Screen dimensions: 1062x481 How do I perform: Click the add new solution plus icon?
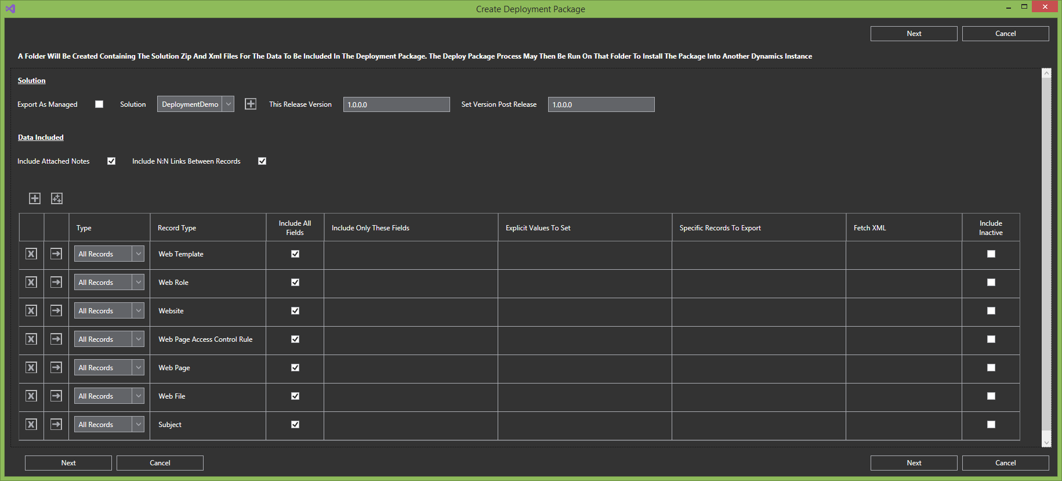point(251,104)
